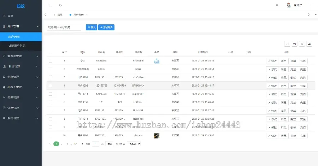Screen dimensions: 318x166
Task: Click the export icon above the table
Action: point(310,44)
